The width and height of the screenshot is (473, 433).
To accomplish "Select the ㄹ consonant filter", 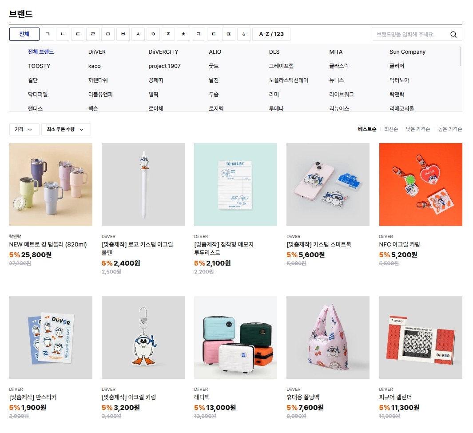I will (x=93, y=34).
